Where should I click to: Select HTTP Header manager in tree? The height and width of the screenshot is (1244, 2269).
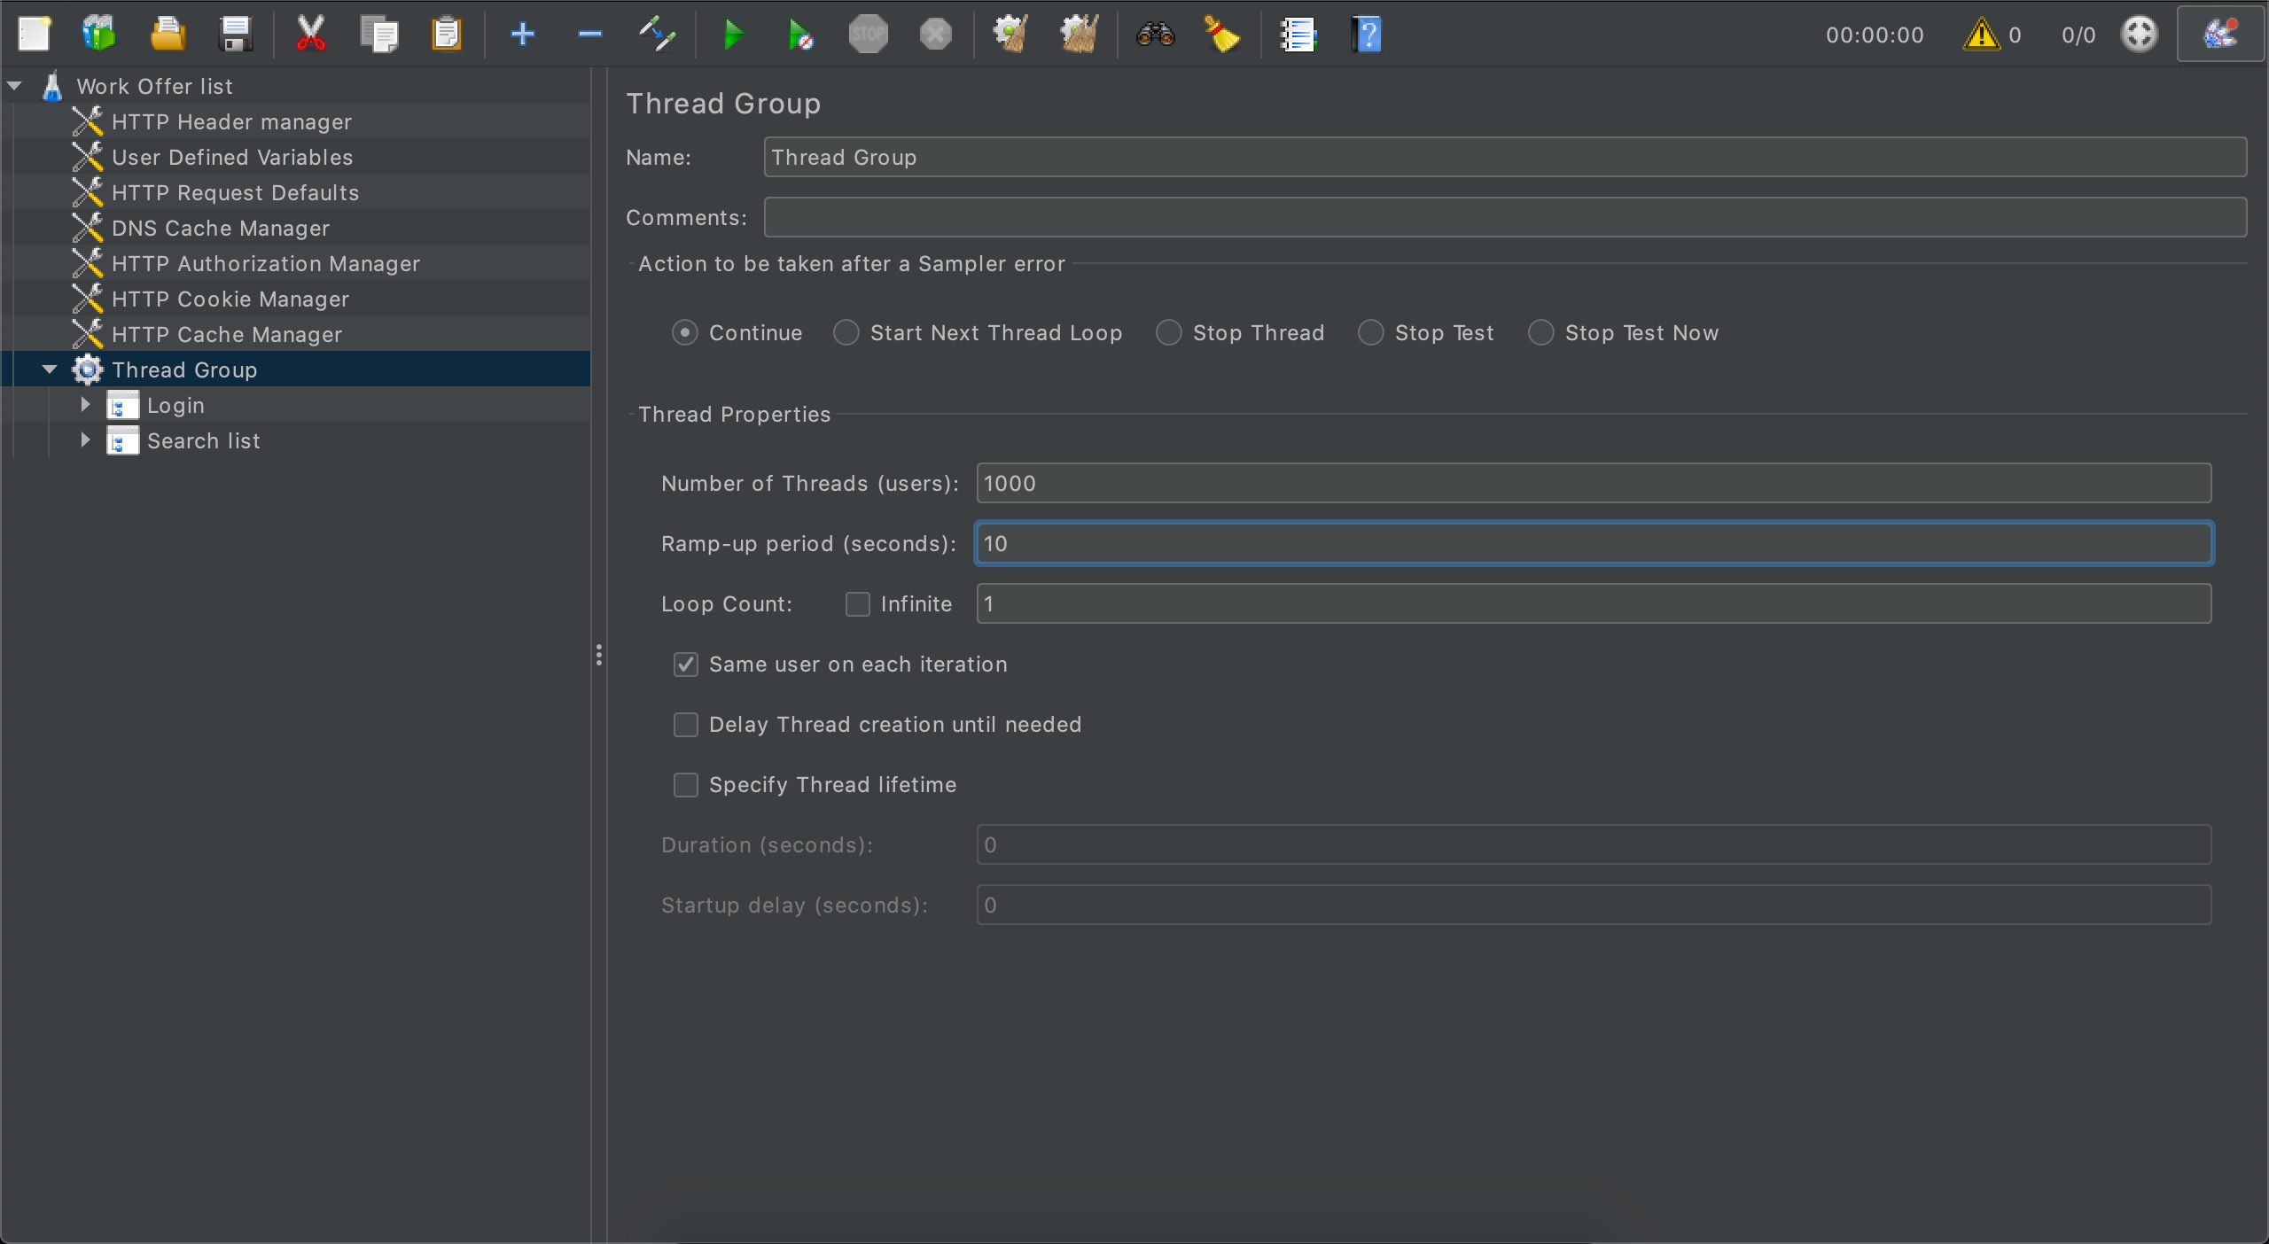231,121
